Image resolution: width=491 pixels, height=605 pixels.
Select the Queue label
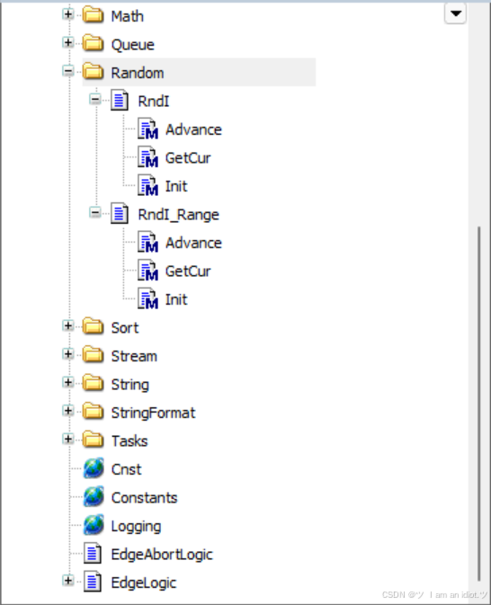[133, 45]
